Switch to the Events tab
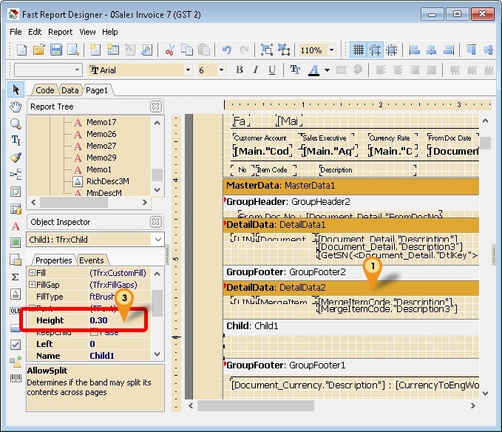The image size is (502, 432). 92,260
